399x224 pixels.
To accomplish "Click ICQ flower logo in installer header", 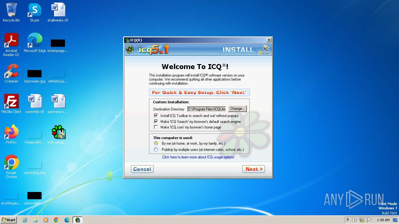I will click(130, 50).
